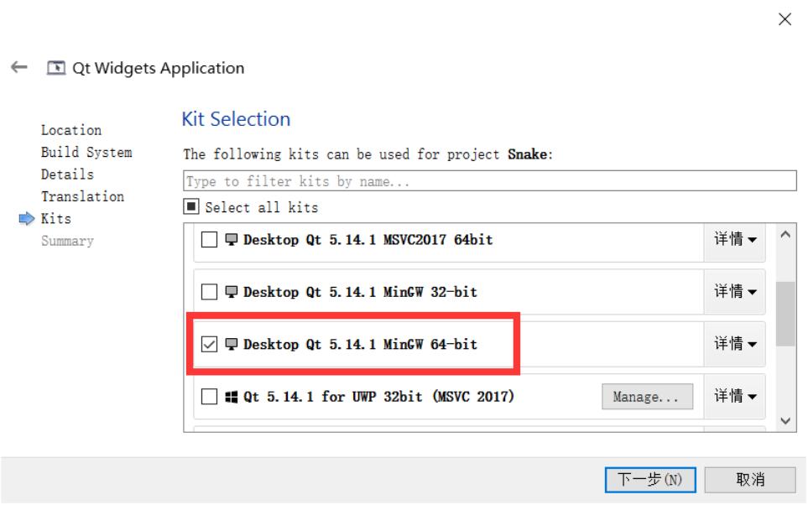
Task: Uncheck the Desktop Qt 5.14.1 MinGW 64-bit kit
Action: click(210, 344)
